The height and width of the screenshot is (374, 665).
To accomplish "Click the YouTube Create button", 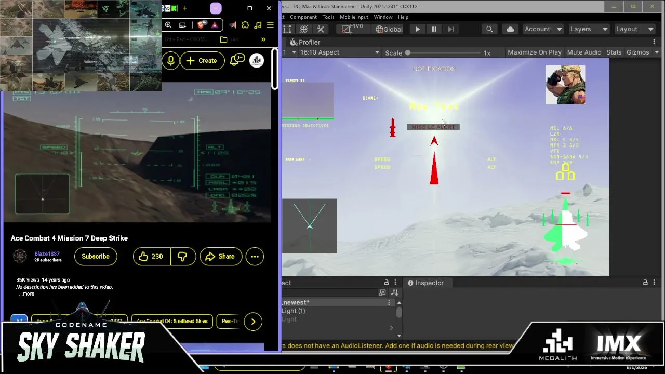I will coord(202,61).
